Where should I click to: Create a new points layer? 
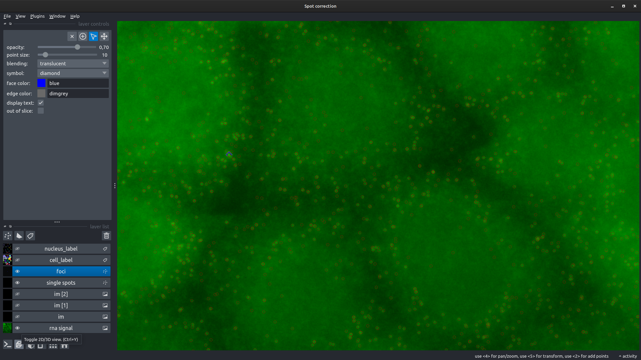(8, 236)
